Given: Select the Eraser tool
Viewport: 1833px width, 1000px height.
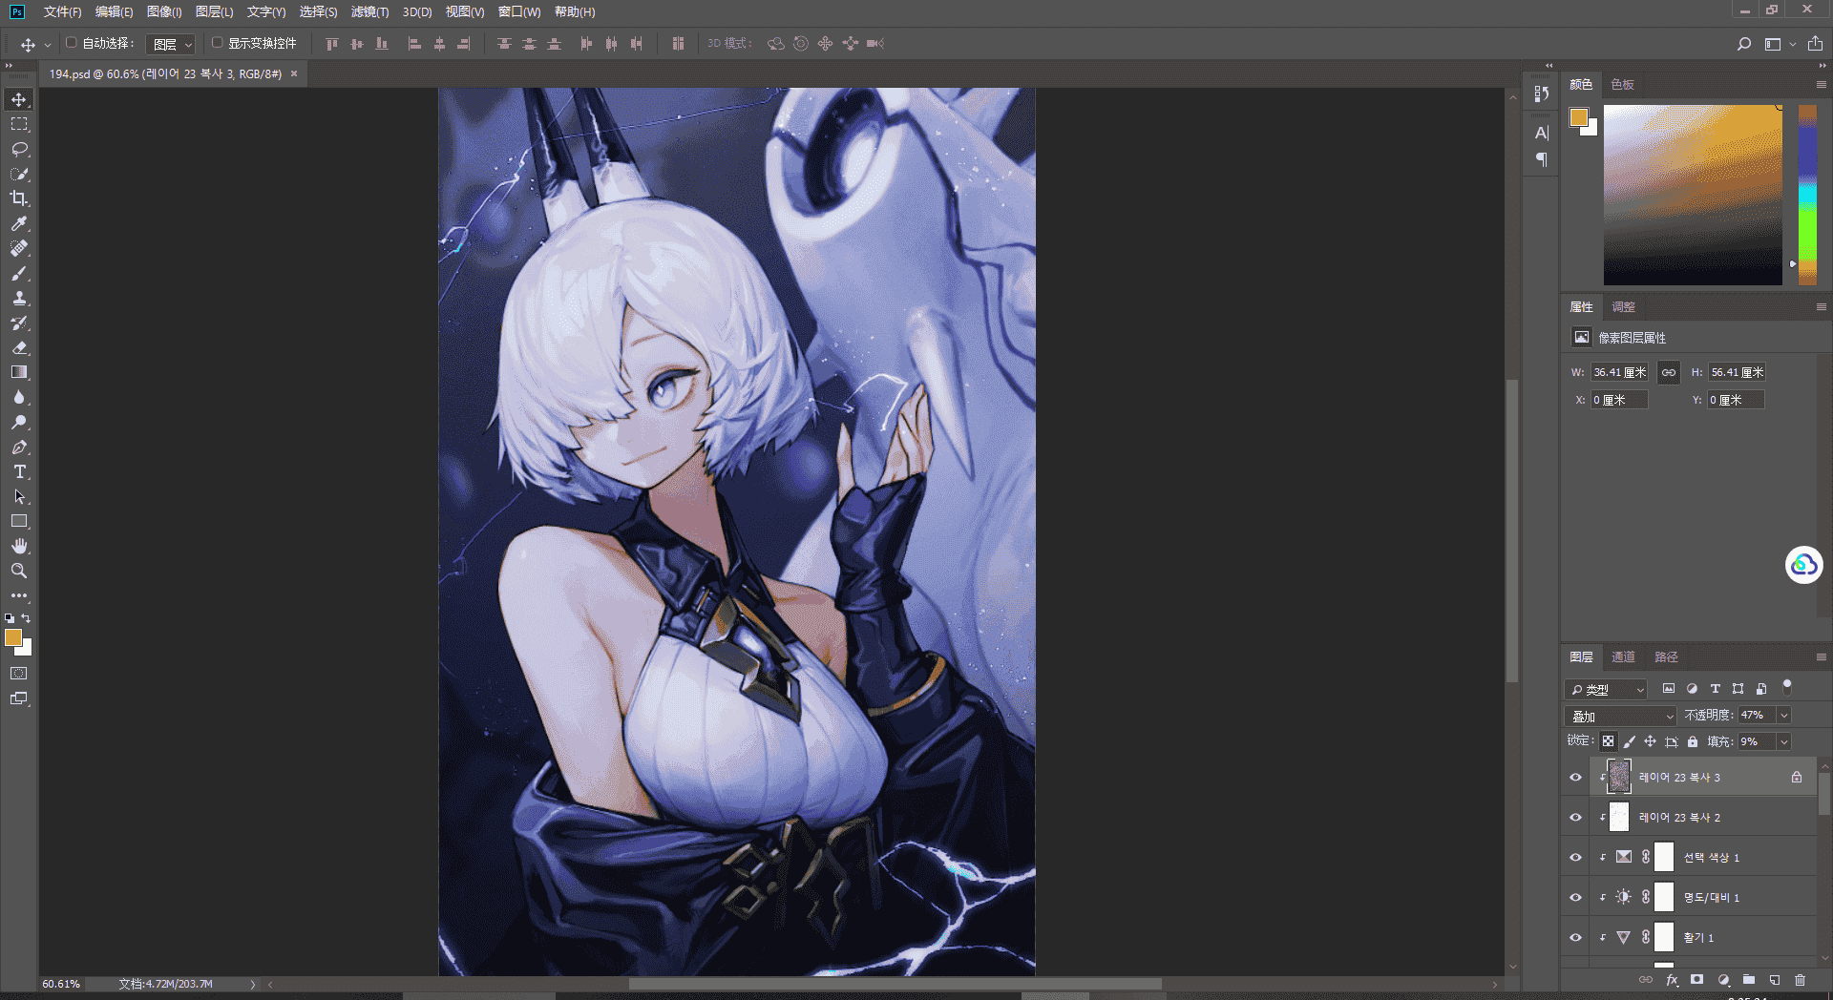Looking at the screenshot, I should (19, 347).
